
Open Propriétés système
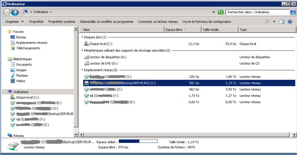click(62, 22)
